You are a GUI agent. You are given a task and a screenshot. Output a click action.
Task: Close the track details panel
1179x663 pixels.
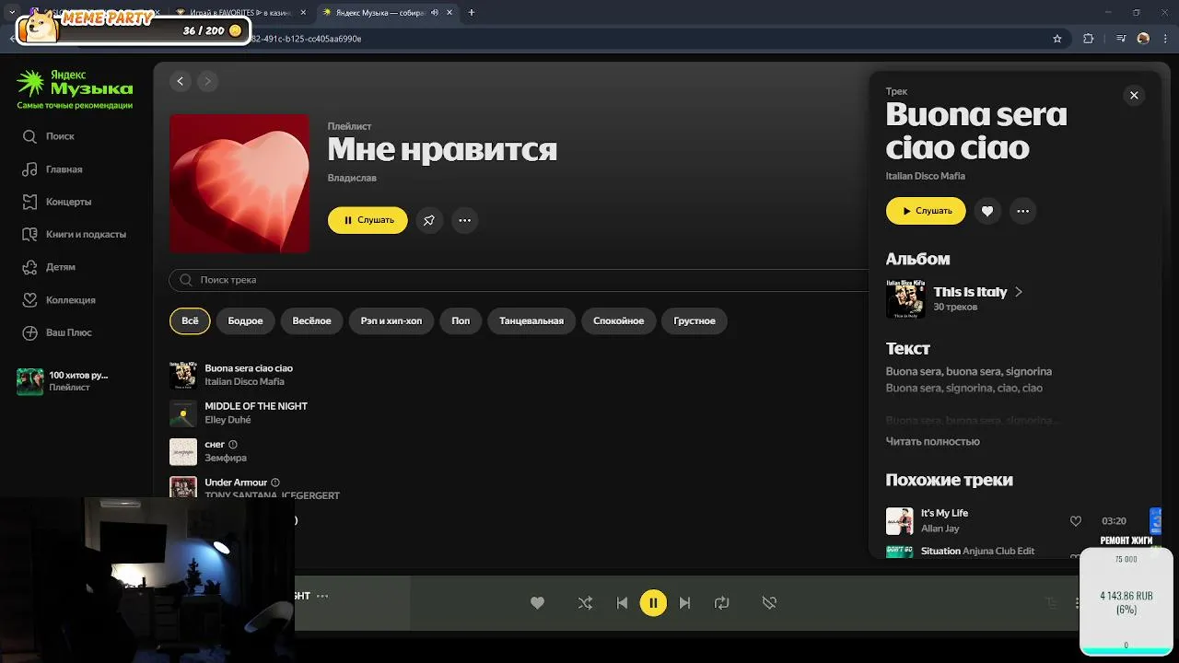(x=1134, y=95)
